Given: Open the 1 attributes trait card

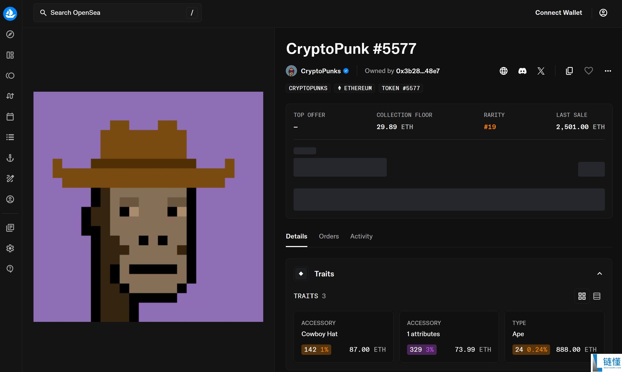Looking at the screenshot, I should tap(449, 337).
